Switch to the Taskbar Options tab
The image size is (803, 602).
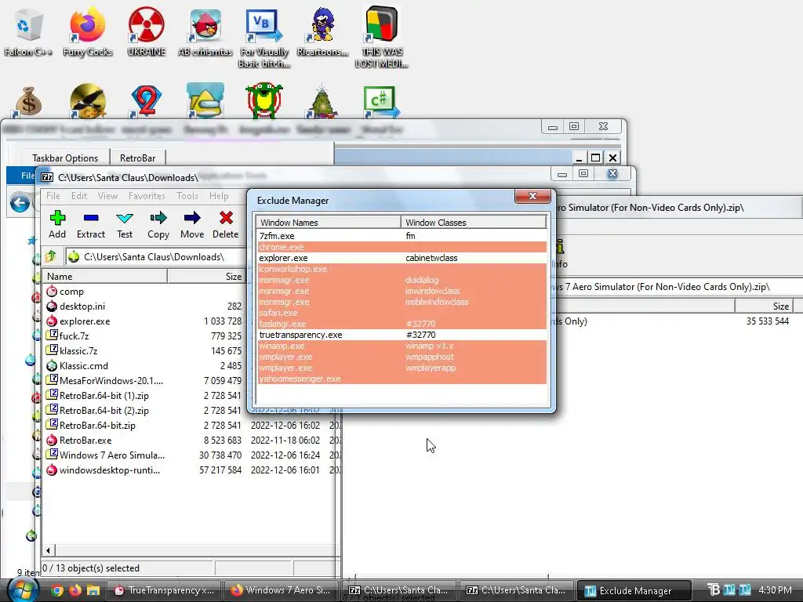(x=65, y=158)
